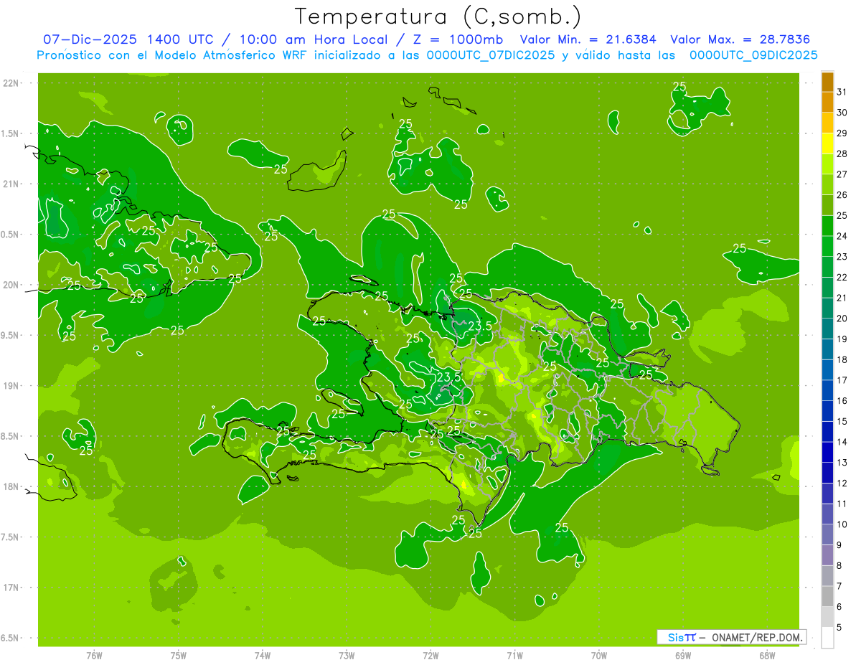Click the southernmost "23.5" contour label
Image resolution: width=861 pixels, height=665 pixels.
point(448,377)
